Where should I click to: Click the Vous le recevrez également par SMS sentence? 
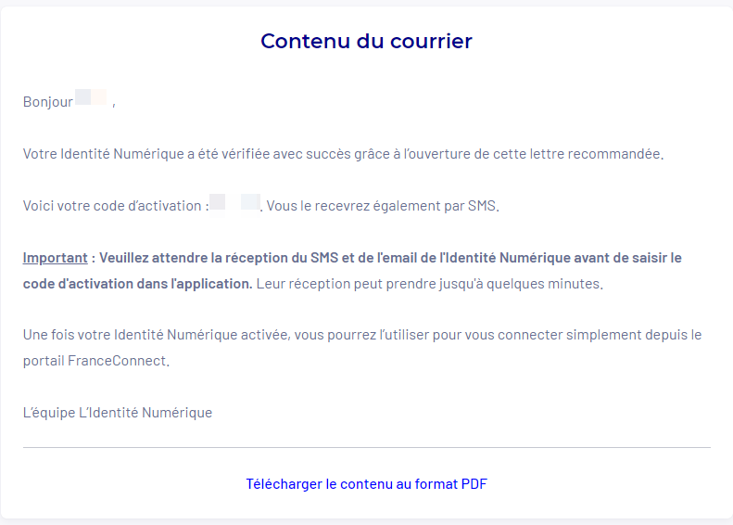tap(383, 206)
